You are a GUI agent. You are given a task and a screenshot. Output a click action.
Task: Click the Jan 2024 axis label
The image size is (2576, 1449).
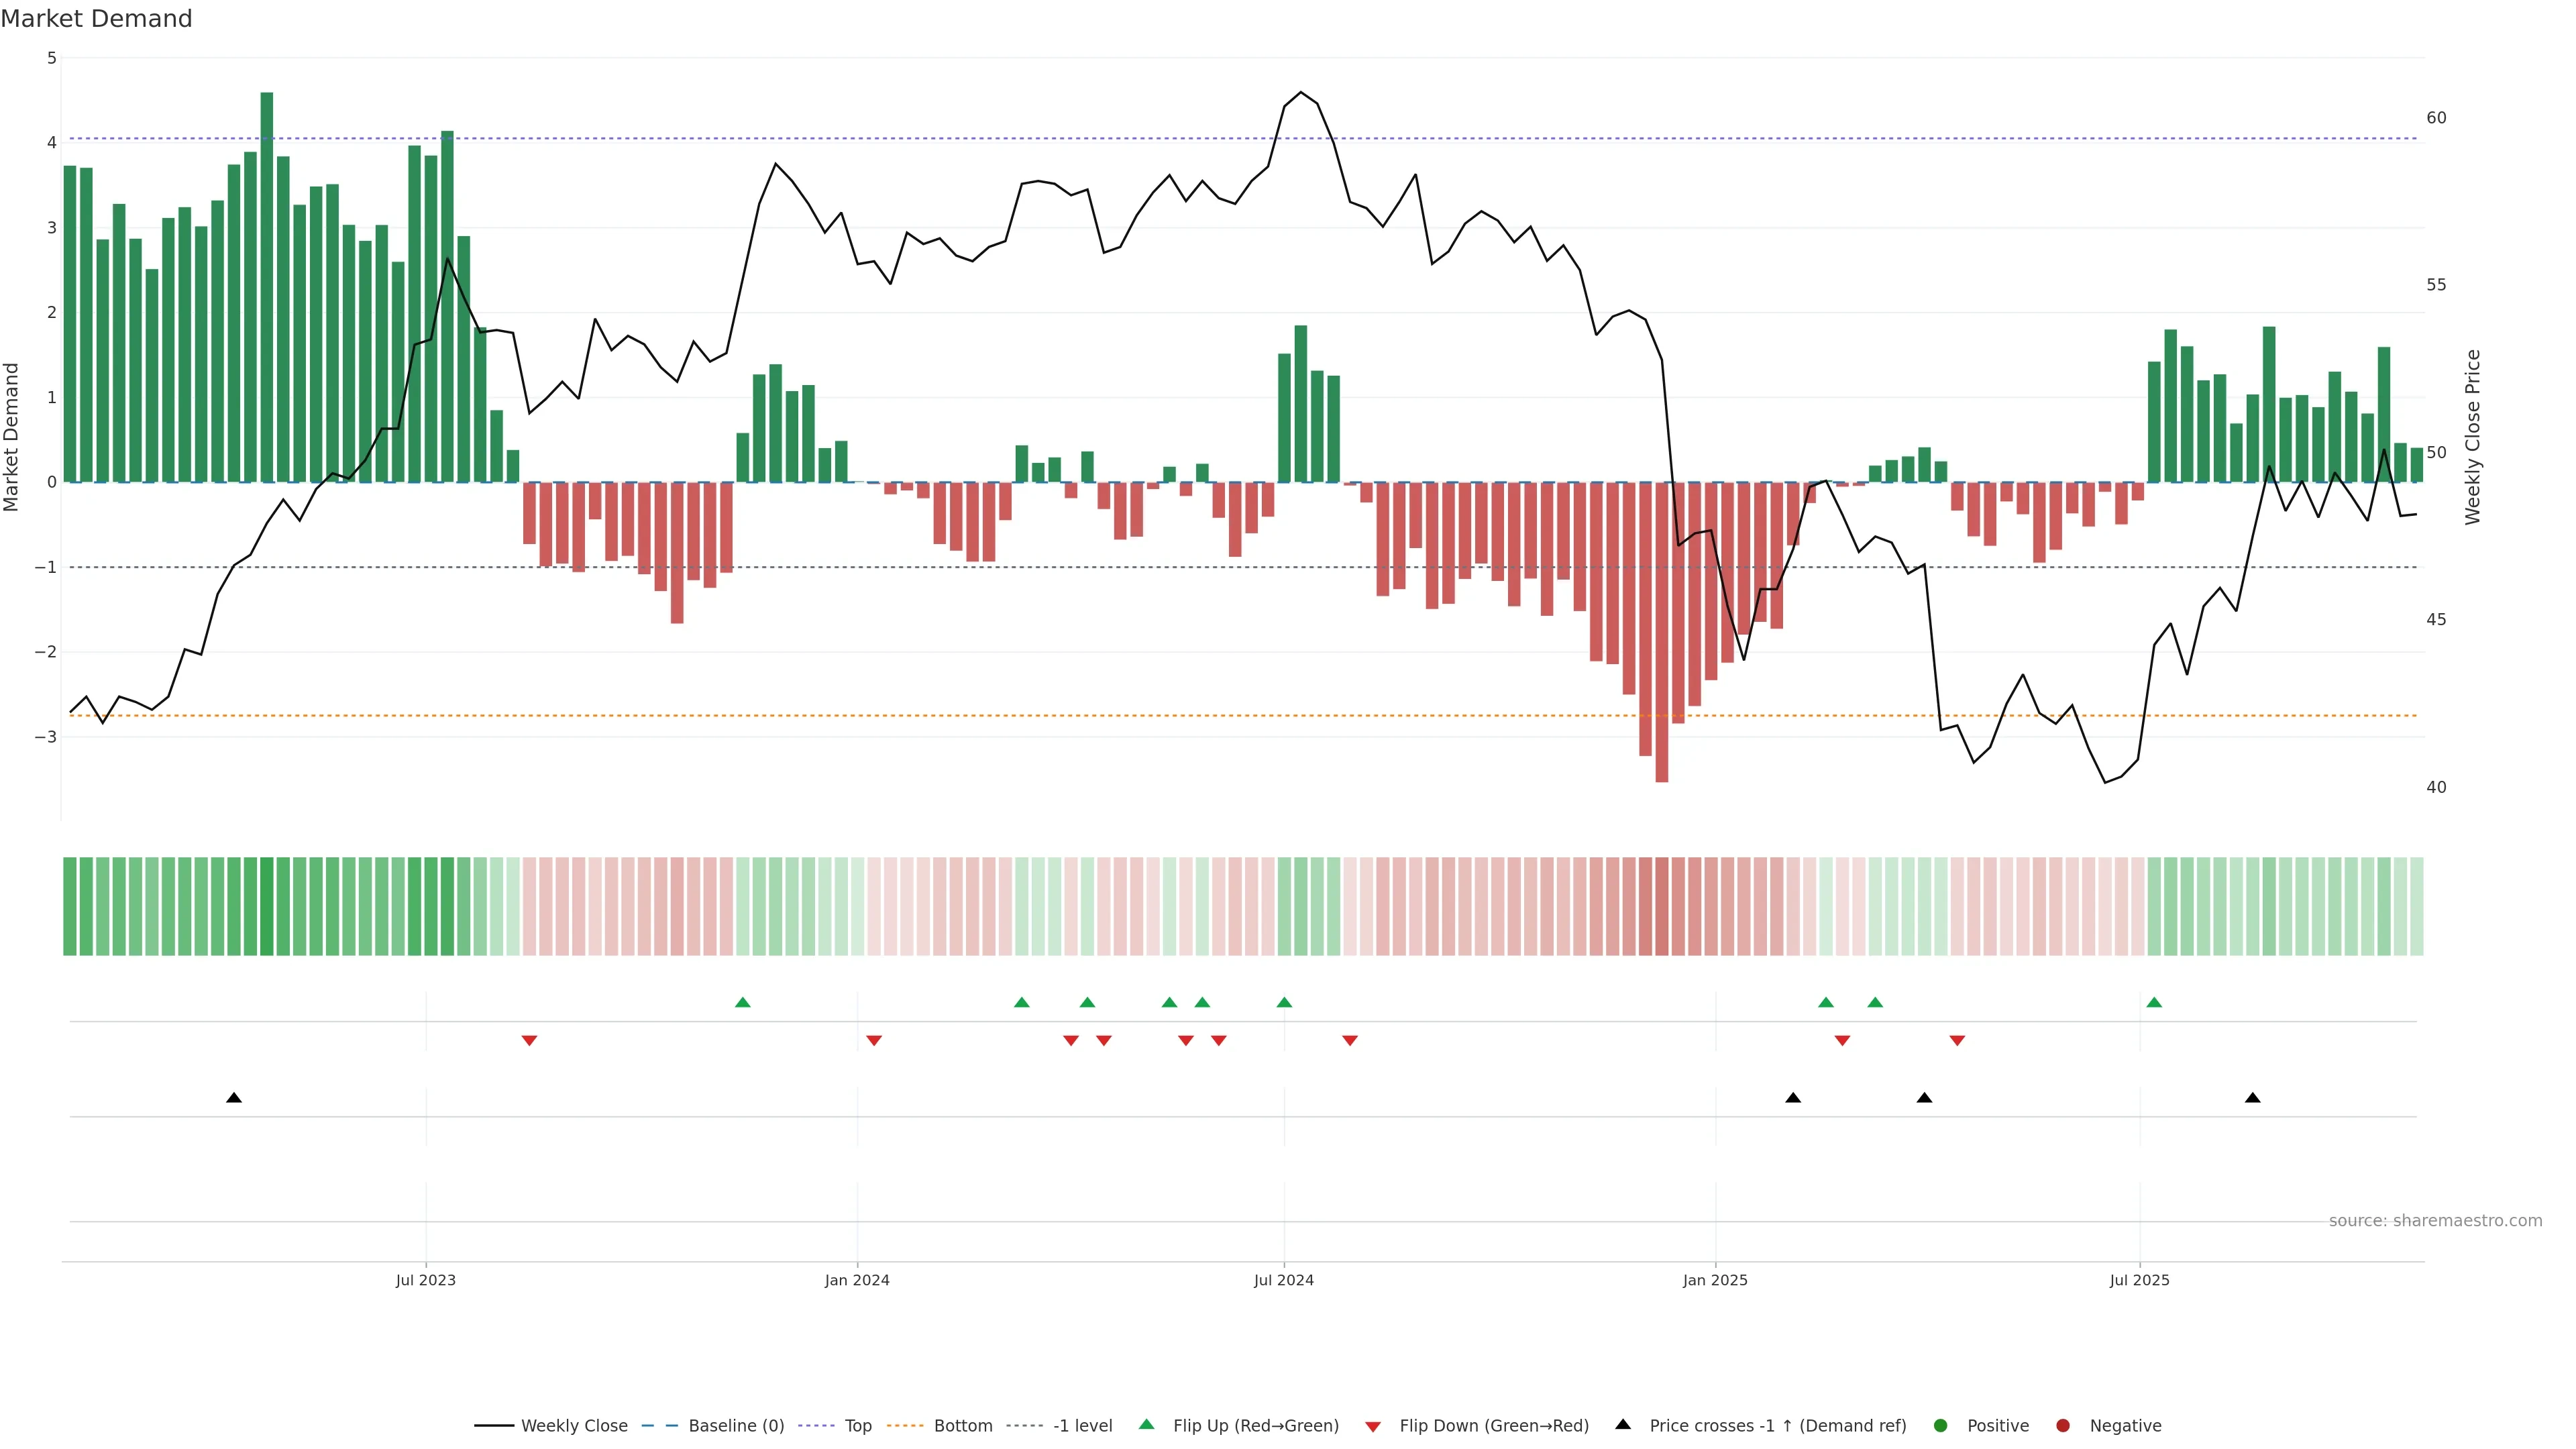(857, 1280)
